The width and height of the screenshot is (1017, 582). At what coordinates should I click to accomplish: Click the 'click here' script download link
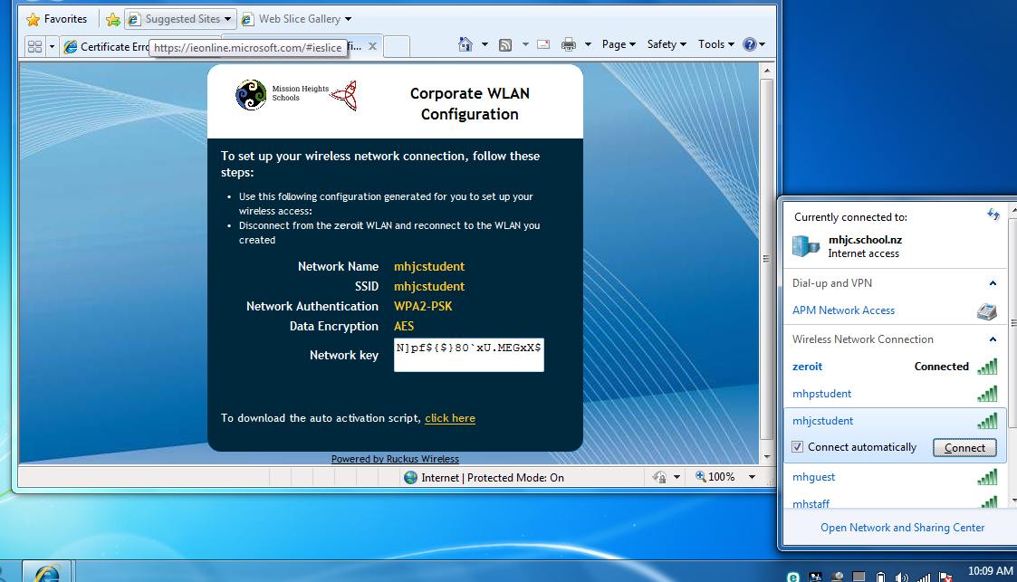(x=450, y=418)
